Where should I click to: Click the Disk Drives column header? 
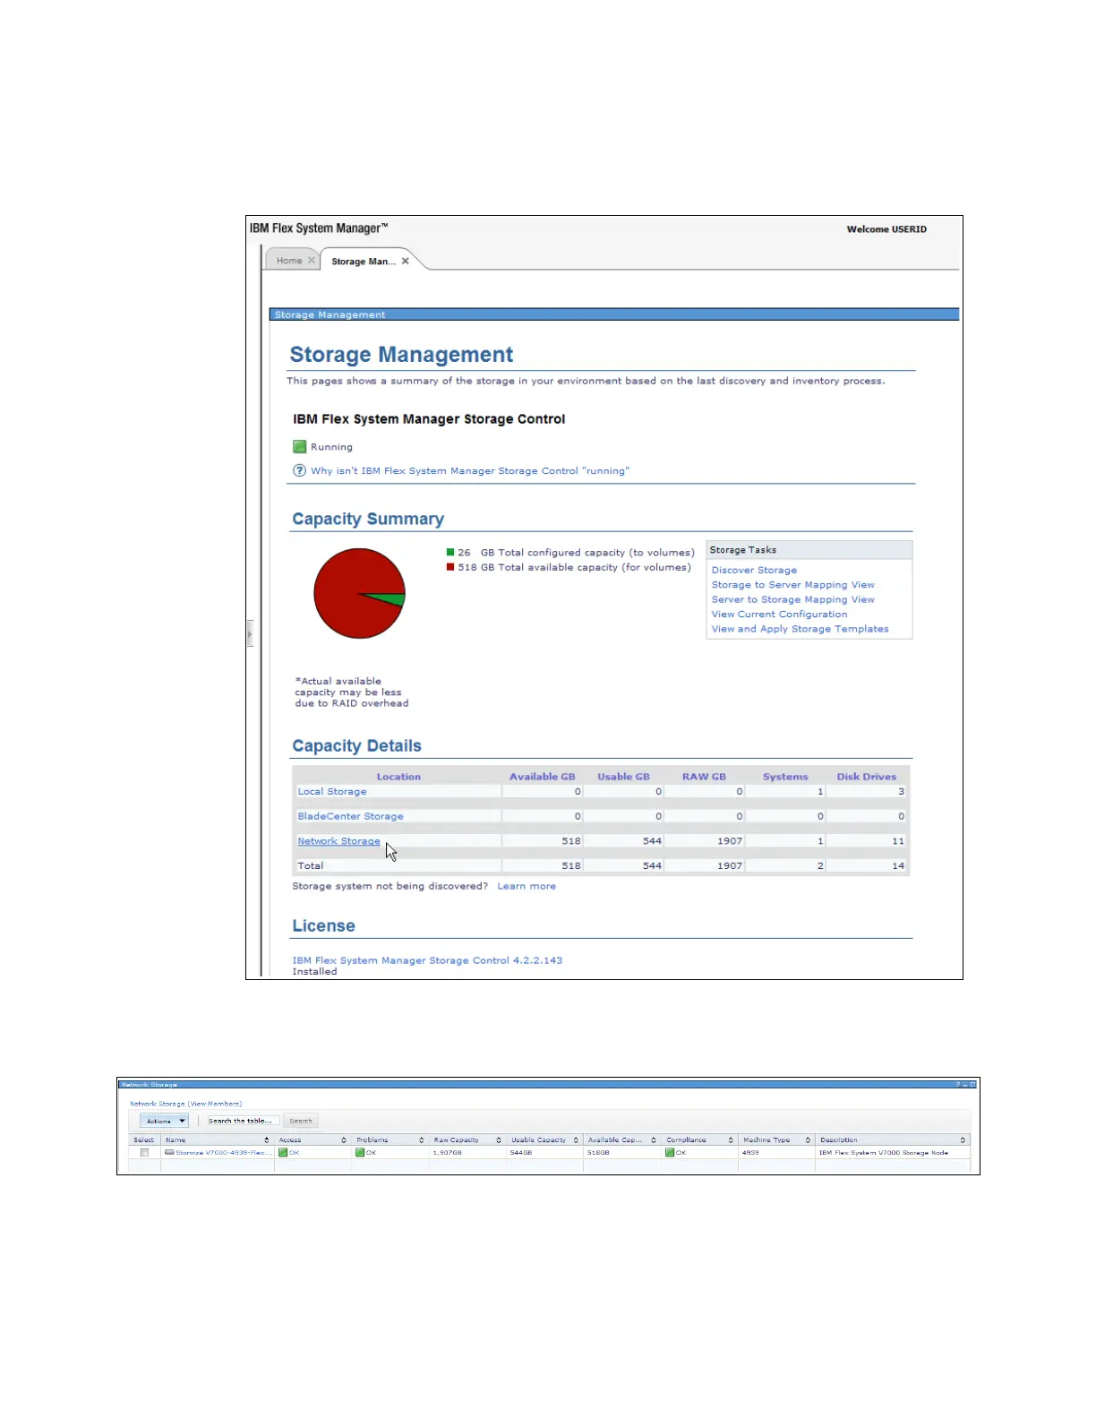866,777
